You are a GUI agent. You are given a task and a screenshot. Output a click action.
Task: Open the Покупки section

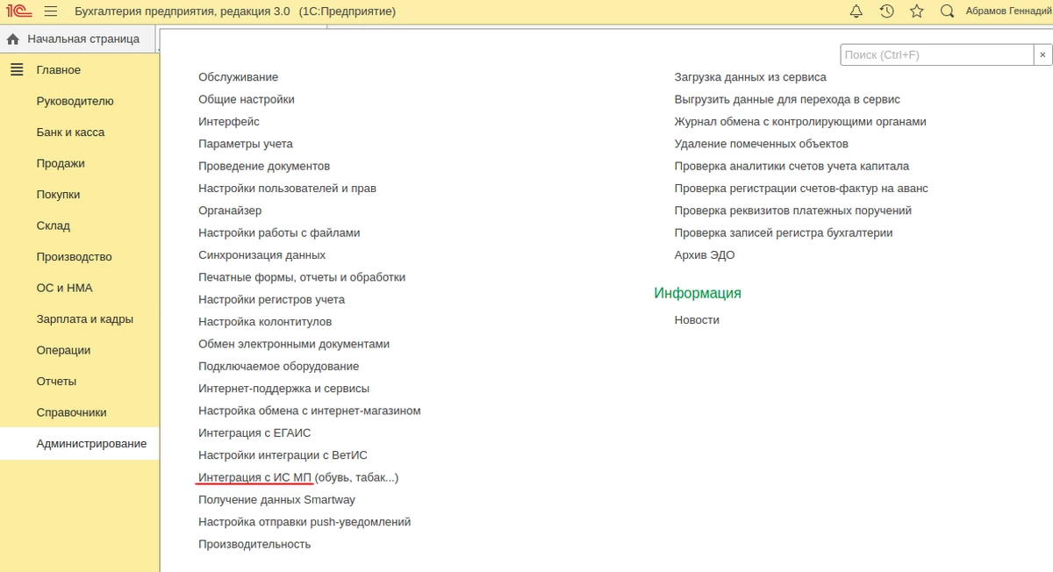pyautogui.click(x=58, y=195)
